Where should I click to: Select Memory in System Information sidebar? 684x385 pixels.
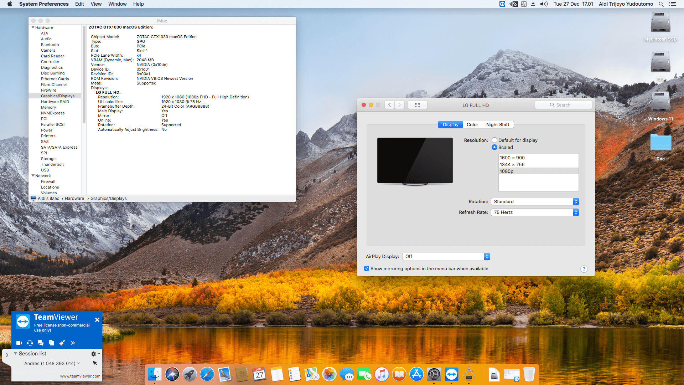48,107
